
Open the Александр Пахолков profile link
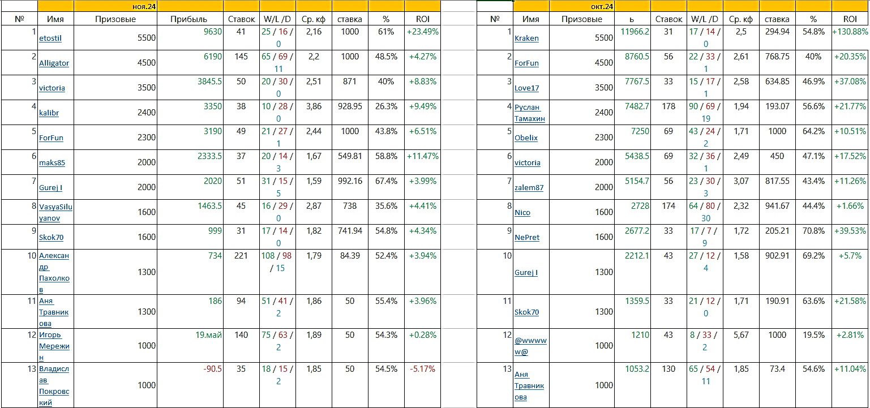pos(54,272)
